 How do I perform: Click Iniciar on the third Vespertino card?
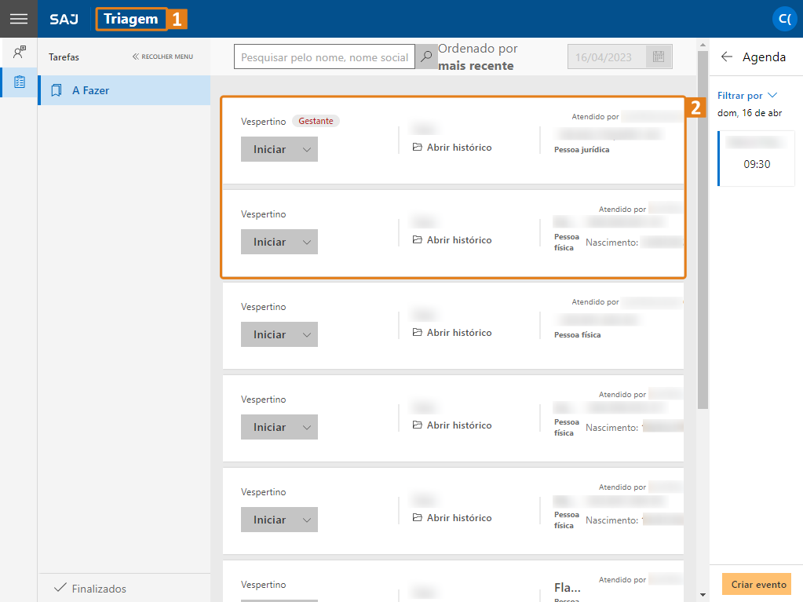tap(269, 335)
